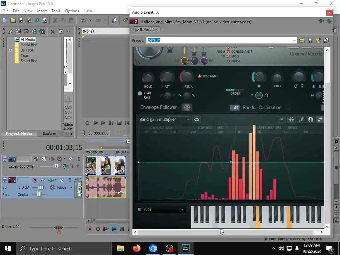Open the Touch automation mode dropdown on track 2

(x=71, y=187)
